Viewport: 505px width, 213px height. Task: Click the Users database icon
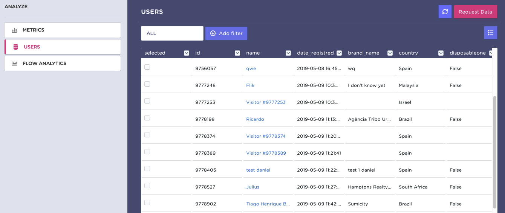tap(15, 47)
